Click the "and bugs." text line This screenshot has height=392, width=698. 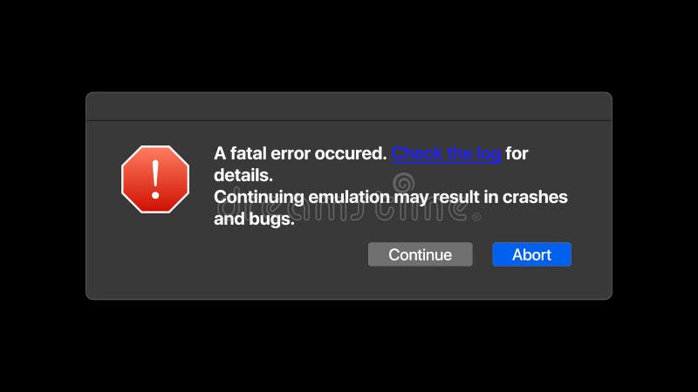254,219
